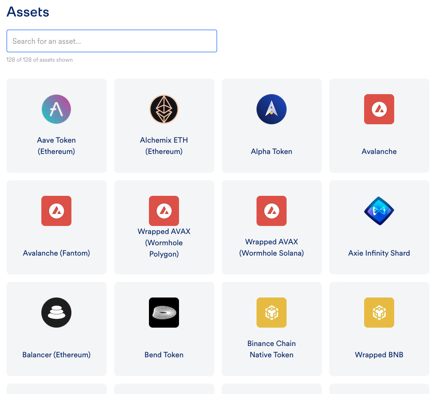Open the Bend Token label
436x394 pixels.
point(164,355)
